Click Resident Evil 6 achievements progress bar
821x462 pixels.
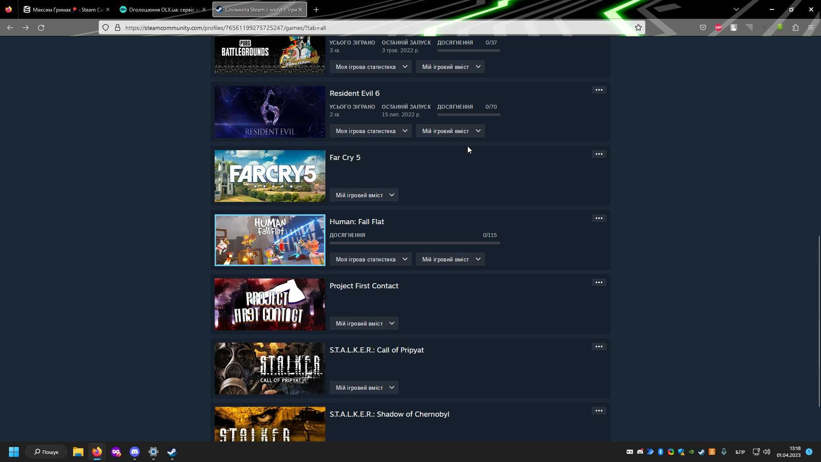click(x=469, y=115)
